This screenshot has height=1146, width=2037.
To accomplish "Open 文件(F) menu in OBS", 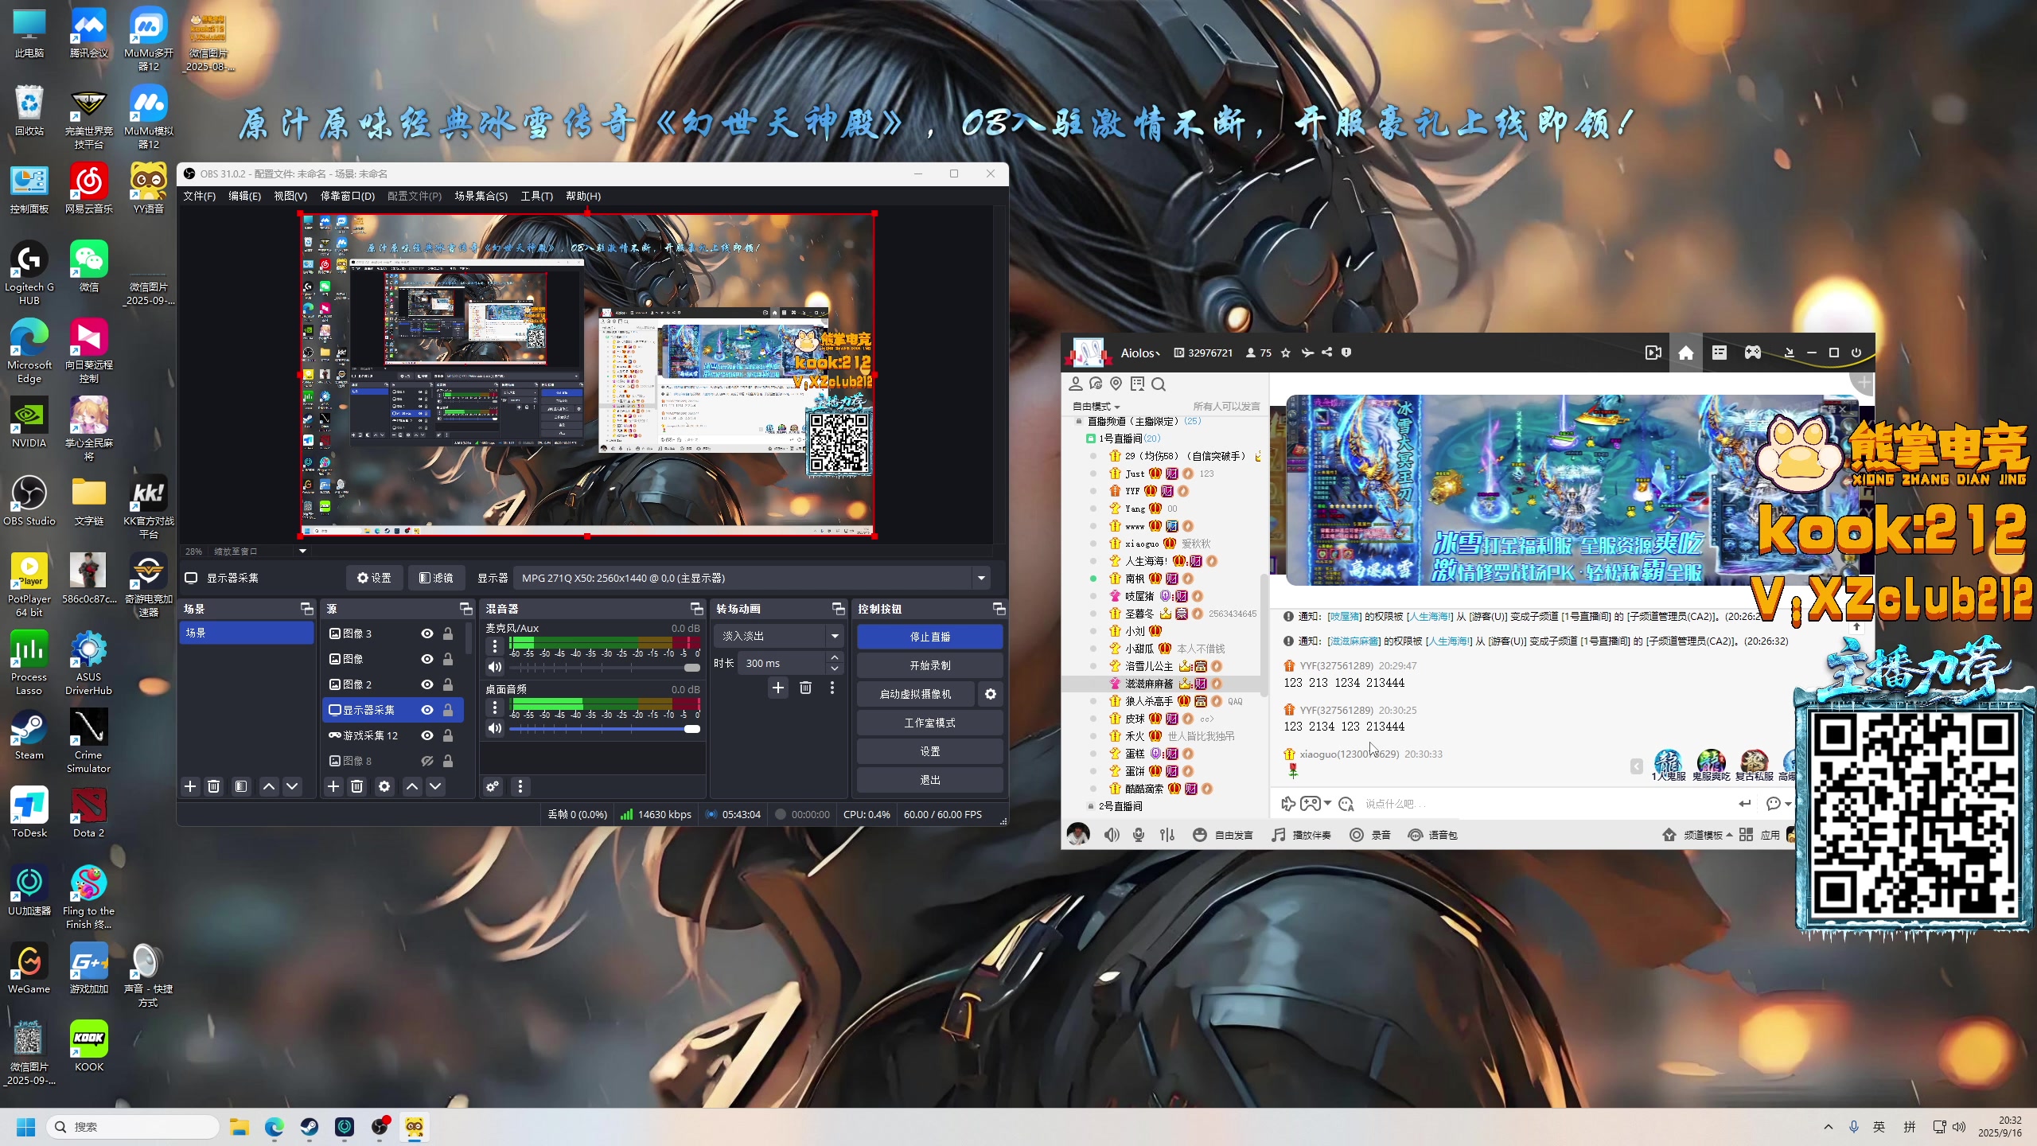I will point(199,196).
